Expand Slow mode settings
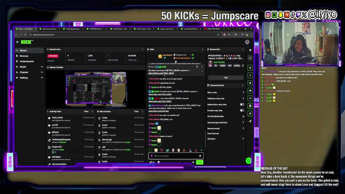 (x=226, y=92)
